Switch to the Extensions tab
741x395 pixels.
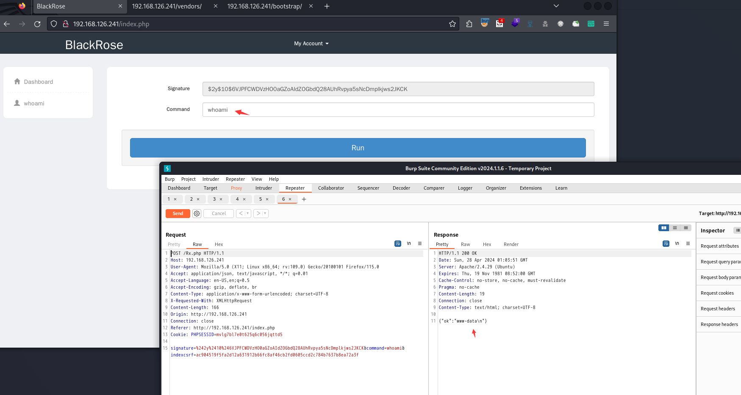[530, 188]
